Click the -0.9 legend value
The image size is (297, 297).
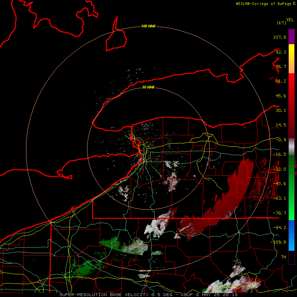(x=281, y=140)
